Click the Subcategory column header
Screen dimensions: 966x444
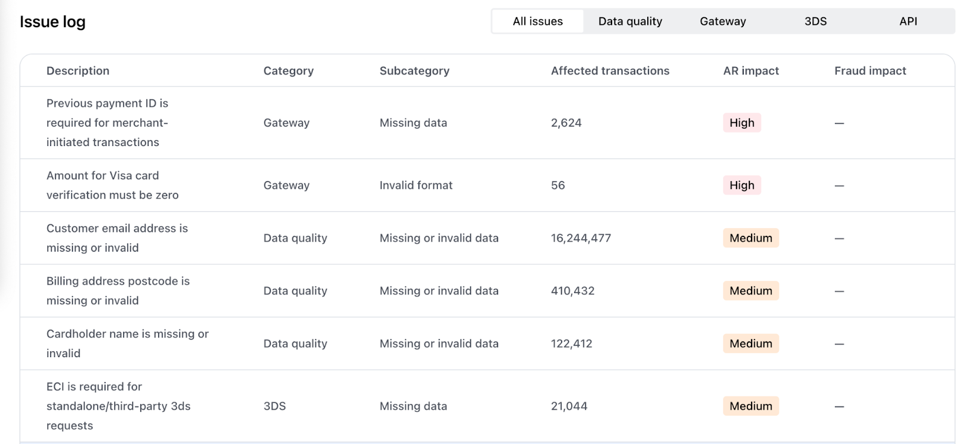pos(414,71)
